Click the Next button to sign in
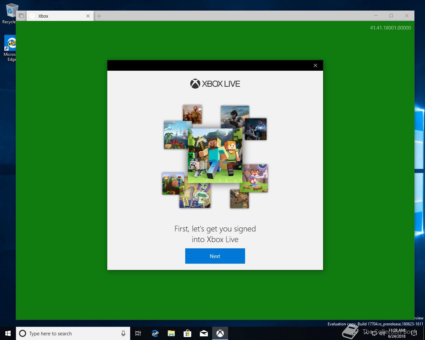This screenshot has height=340, width=425. tap(215, 256)
